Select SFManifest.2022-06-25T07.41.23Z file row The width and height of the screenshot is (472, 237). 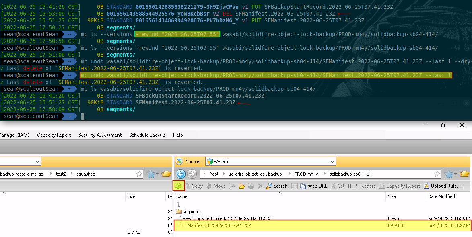pyautogui.click(x=322, y=225)
